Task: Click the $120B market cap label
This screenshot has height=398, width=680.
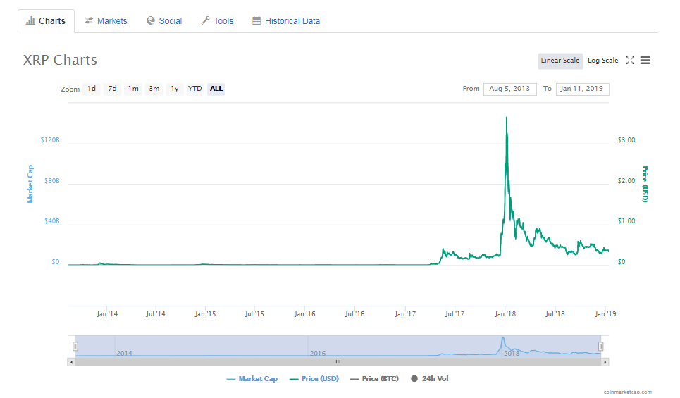Action: [50, 140]
